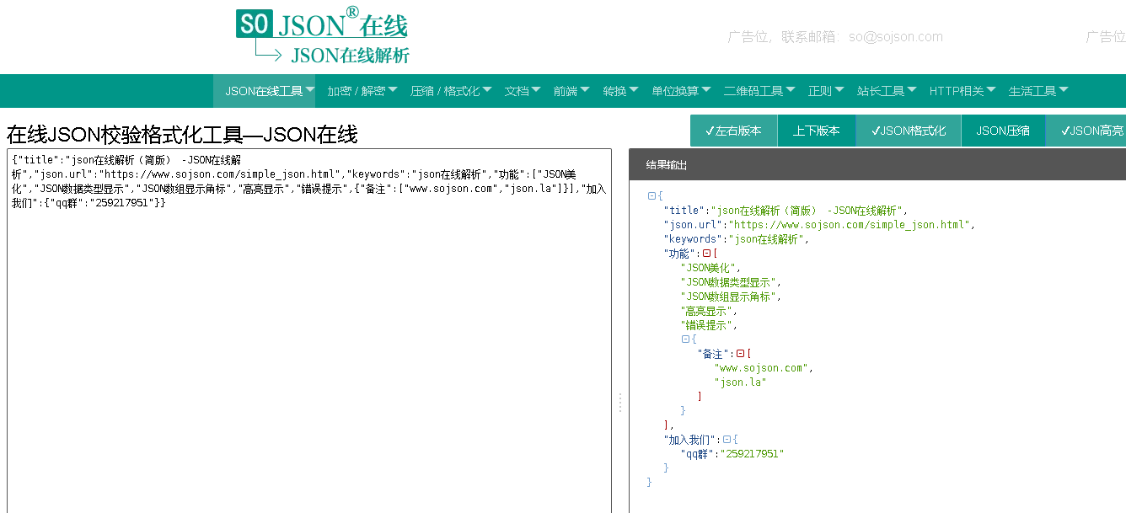Click the "qq群" key in output
Viewport: 1126px width, 513px height.
coord(698,454)
